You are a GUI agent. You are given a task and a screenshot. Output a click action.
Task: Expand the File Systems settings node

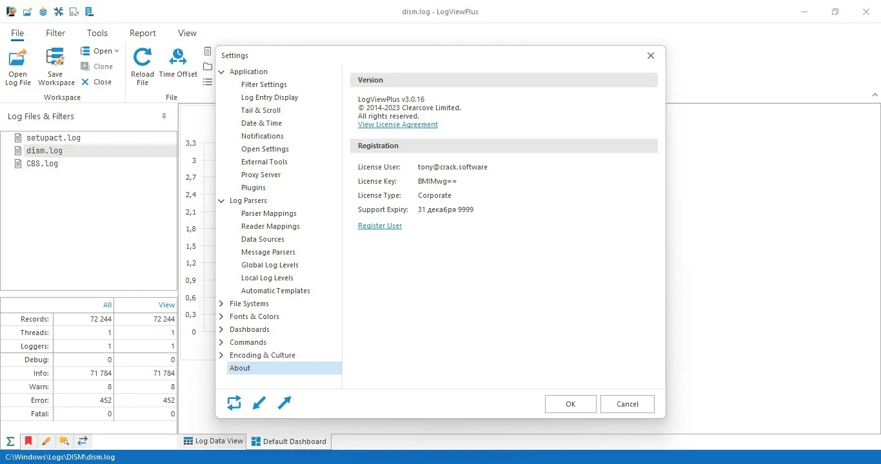click(x=222, y=304)
